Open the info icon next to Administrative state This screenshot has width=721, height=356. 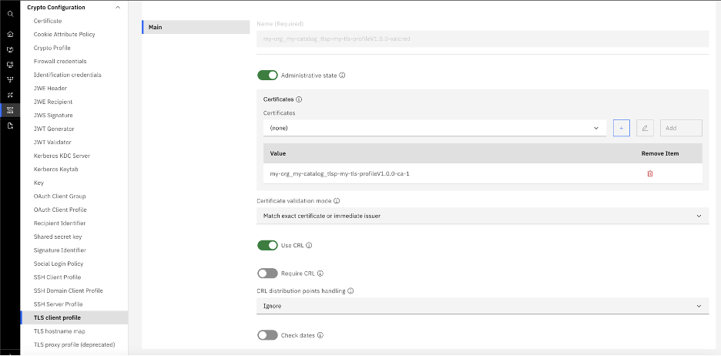pyautogui.click(x=342, y=75)
